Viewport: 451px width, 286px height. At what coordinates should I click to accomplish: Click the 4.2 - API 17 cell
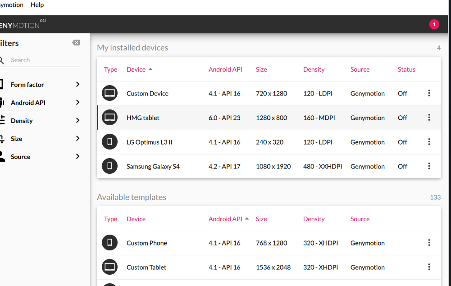tap(224, 167)
